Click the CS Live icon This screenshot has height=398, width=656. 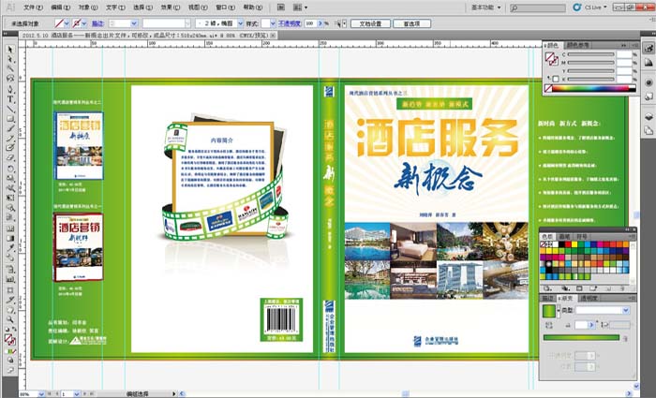(x=577, y=7)
